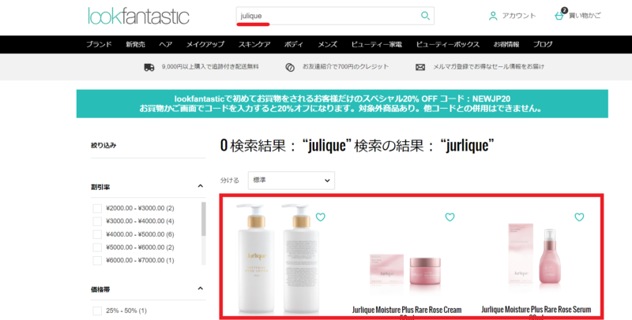
Task: Click the メルマガ登録 sale info link
Action: (x=488, y=67)
